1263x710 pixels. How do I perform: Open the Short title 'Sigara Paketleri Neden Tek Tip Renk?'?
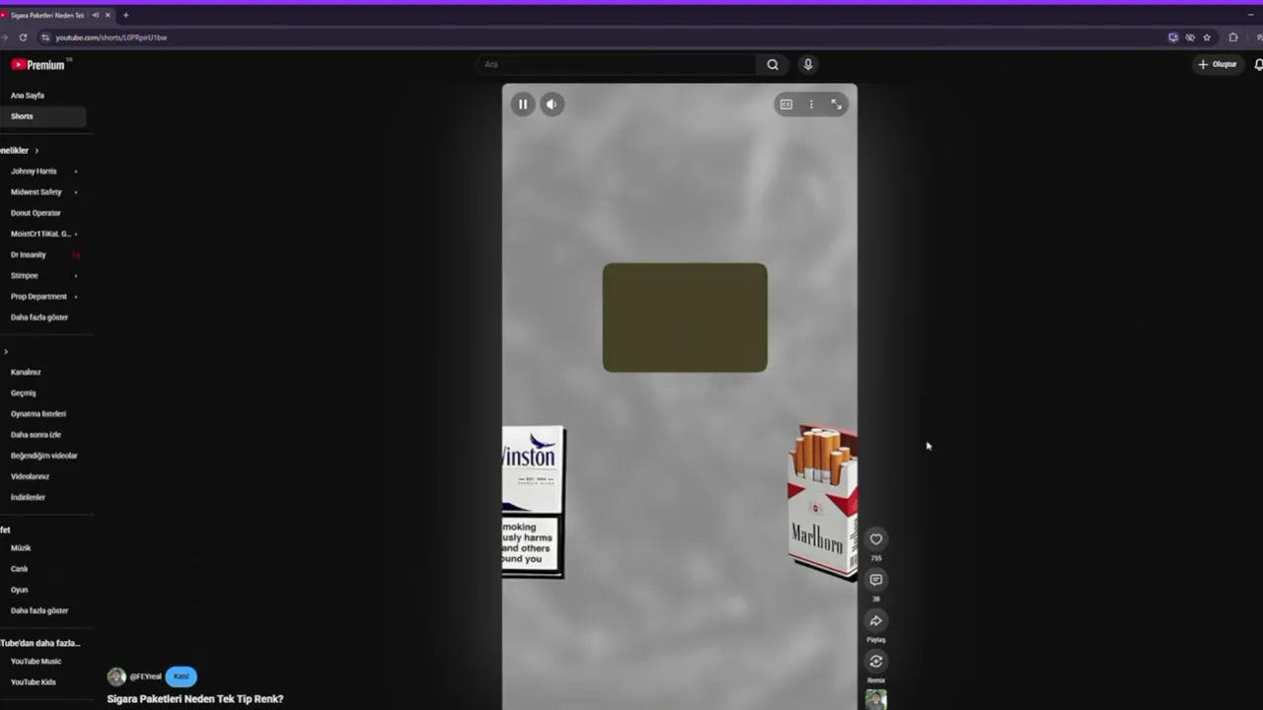195,699
